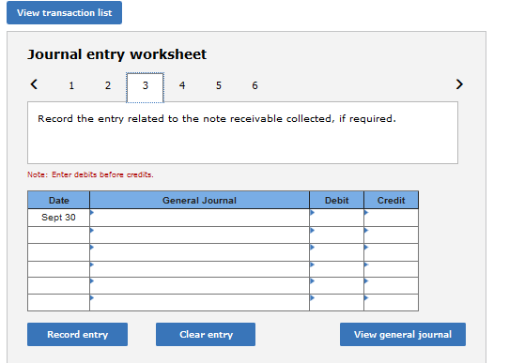
Task: Open View general journal
Action: [403, 334]
